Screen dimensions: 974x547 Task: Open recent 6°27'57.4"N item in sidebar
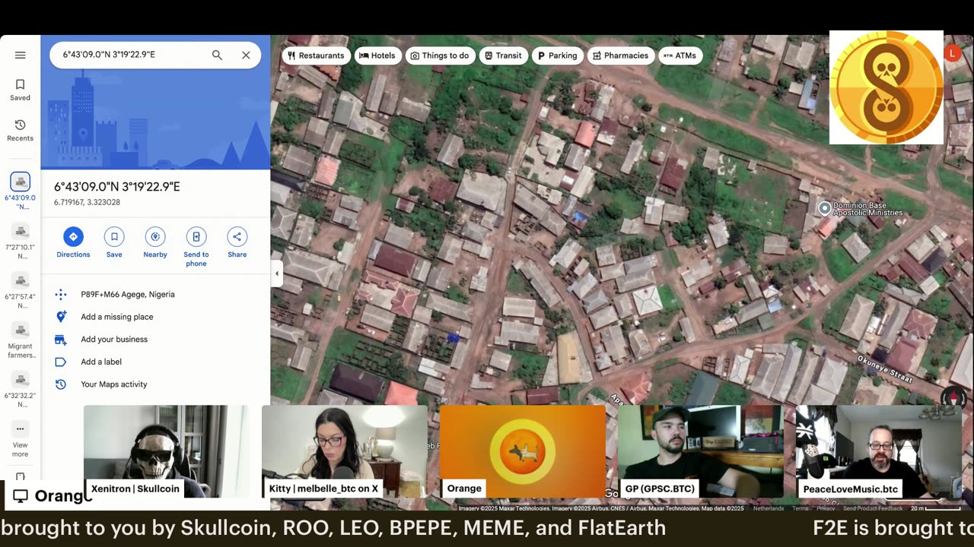21,290
